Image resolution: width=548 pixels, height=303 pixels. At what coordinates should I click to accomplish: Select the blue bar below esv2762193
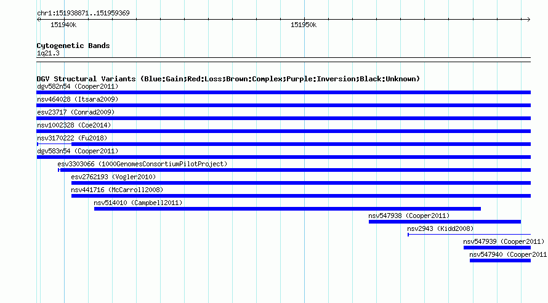pos(301,183)
